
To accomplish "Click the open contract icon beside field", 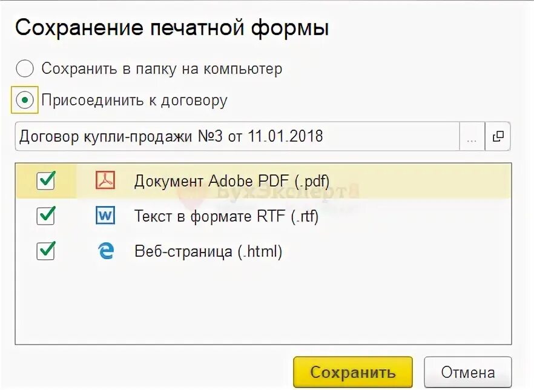I will coord(498,137).
